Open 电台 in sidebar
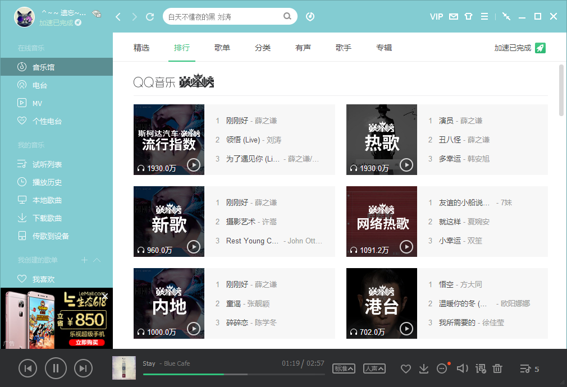The height and width of the screenshot is (387, 567). [56, 85]
